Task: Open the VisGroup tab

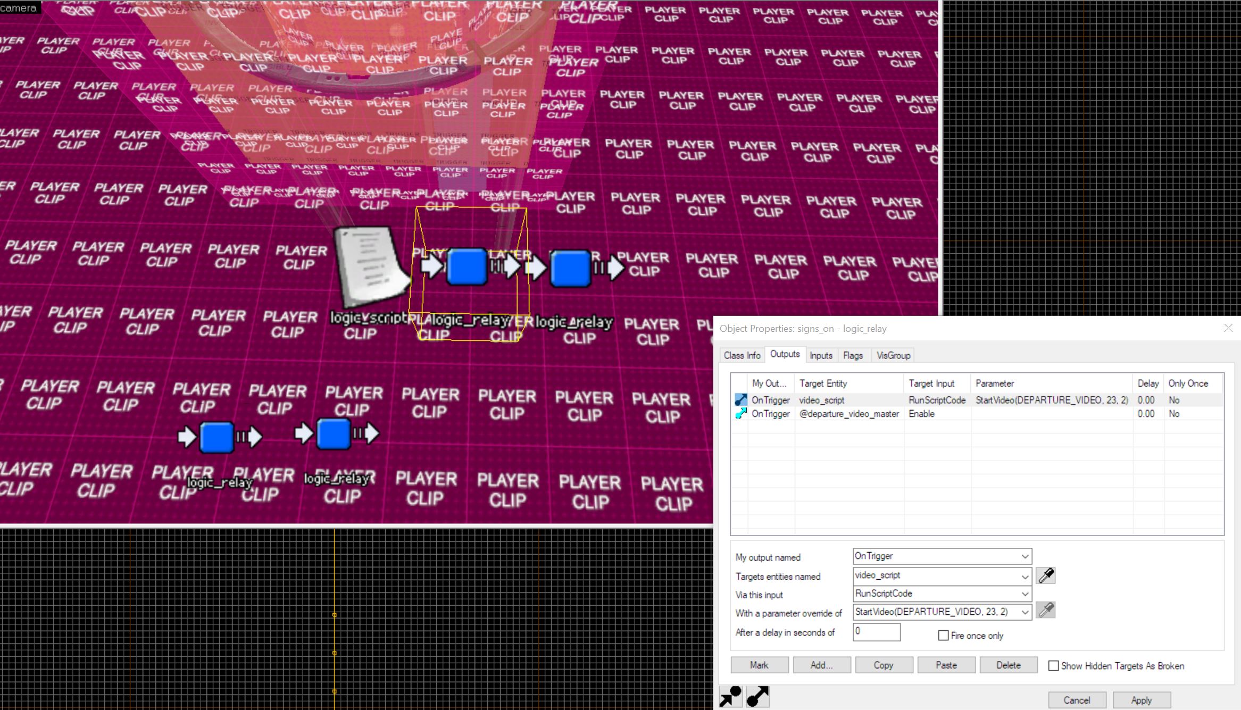Action: coord(893,355)
